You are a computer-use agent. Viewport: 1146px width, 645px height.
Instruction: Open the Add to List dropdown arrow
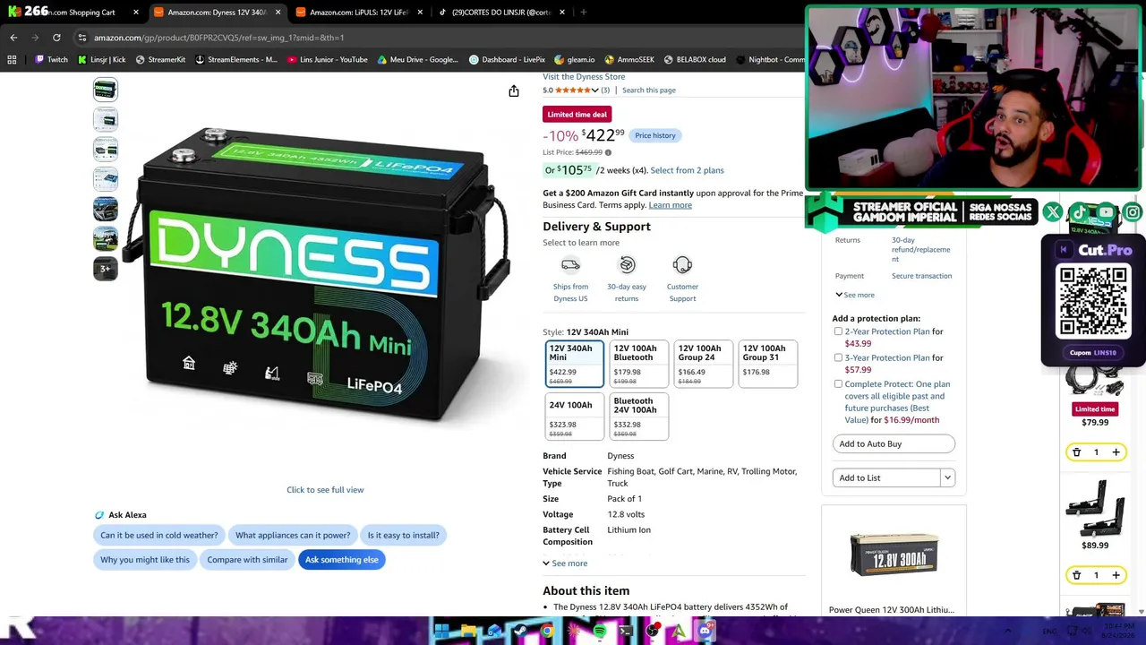coord(947,477)
